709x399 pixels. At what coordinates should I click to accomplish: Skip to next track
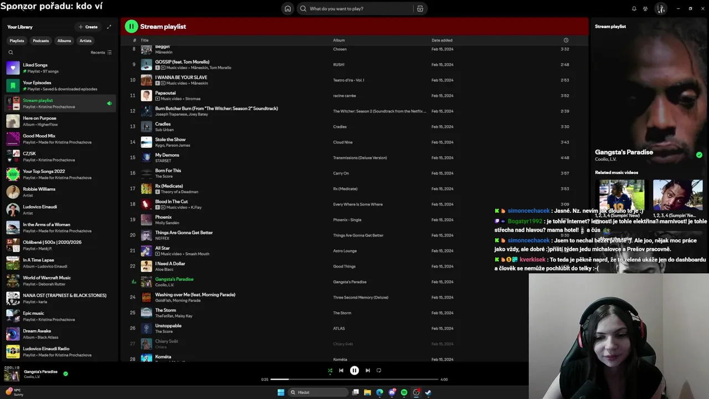pyautogui.click(x=368, y=370)
